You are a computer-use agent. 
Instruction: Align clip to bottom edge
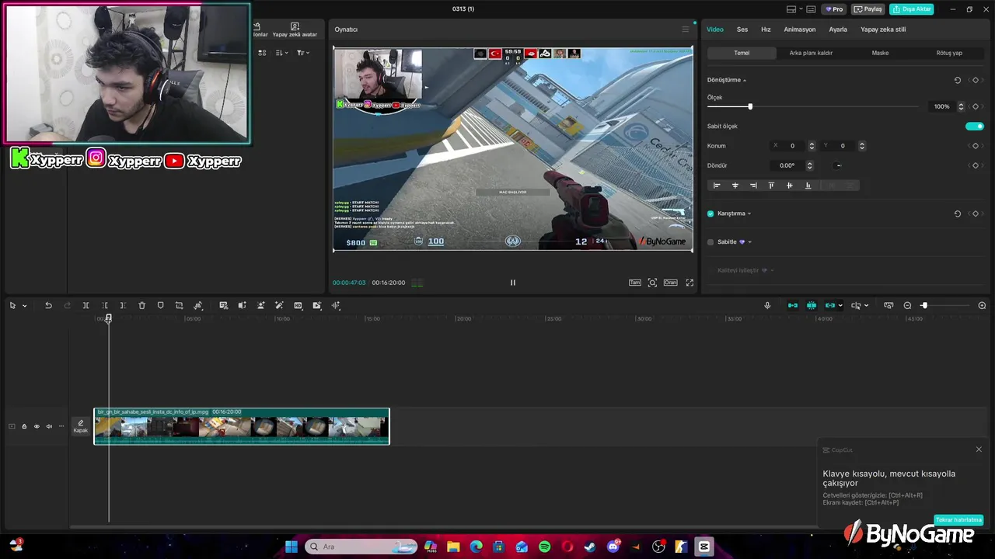point(808,186)
